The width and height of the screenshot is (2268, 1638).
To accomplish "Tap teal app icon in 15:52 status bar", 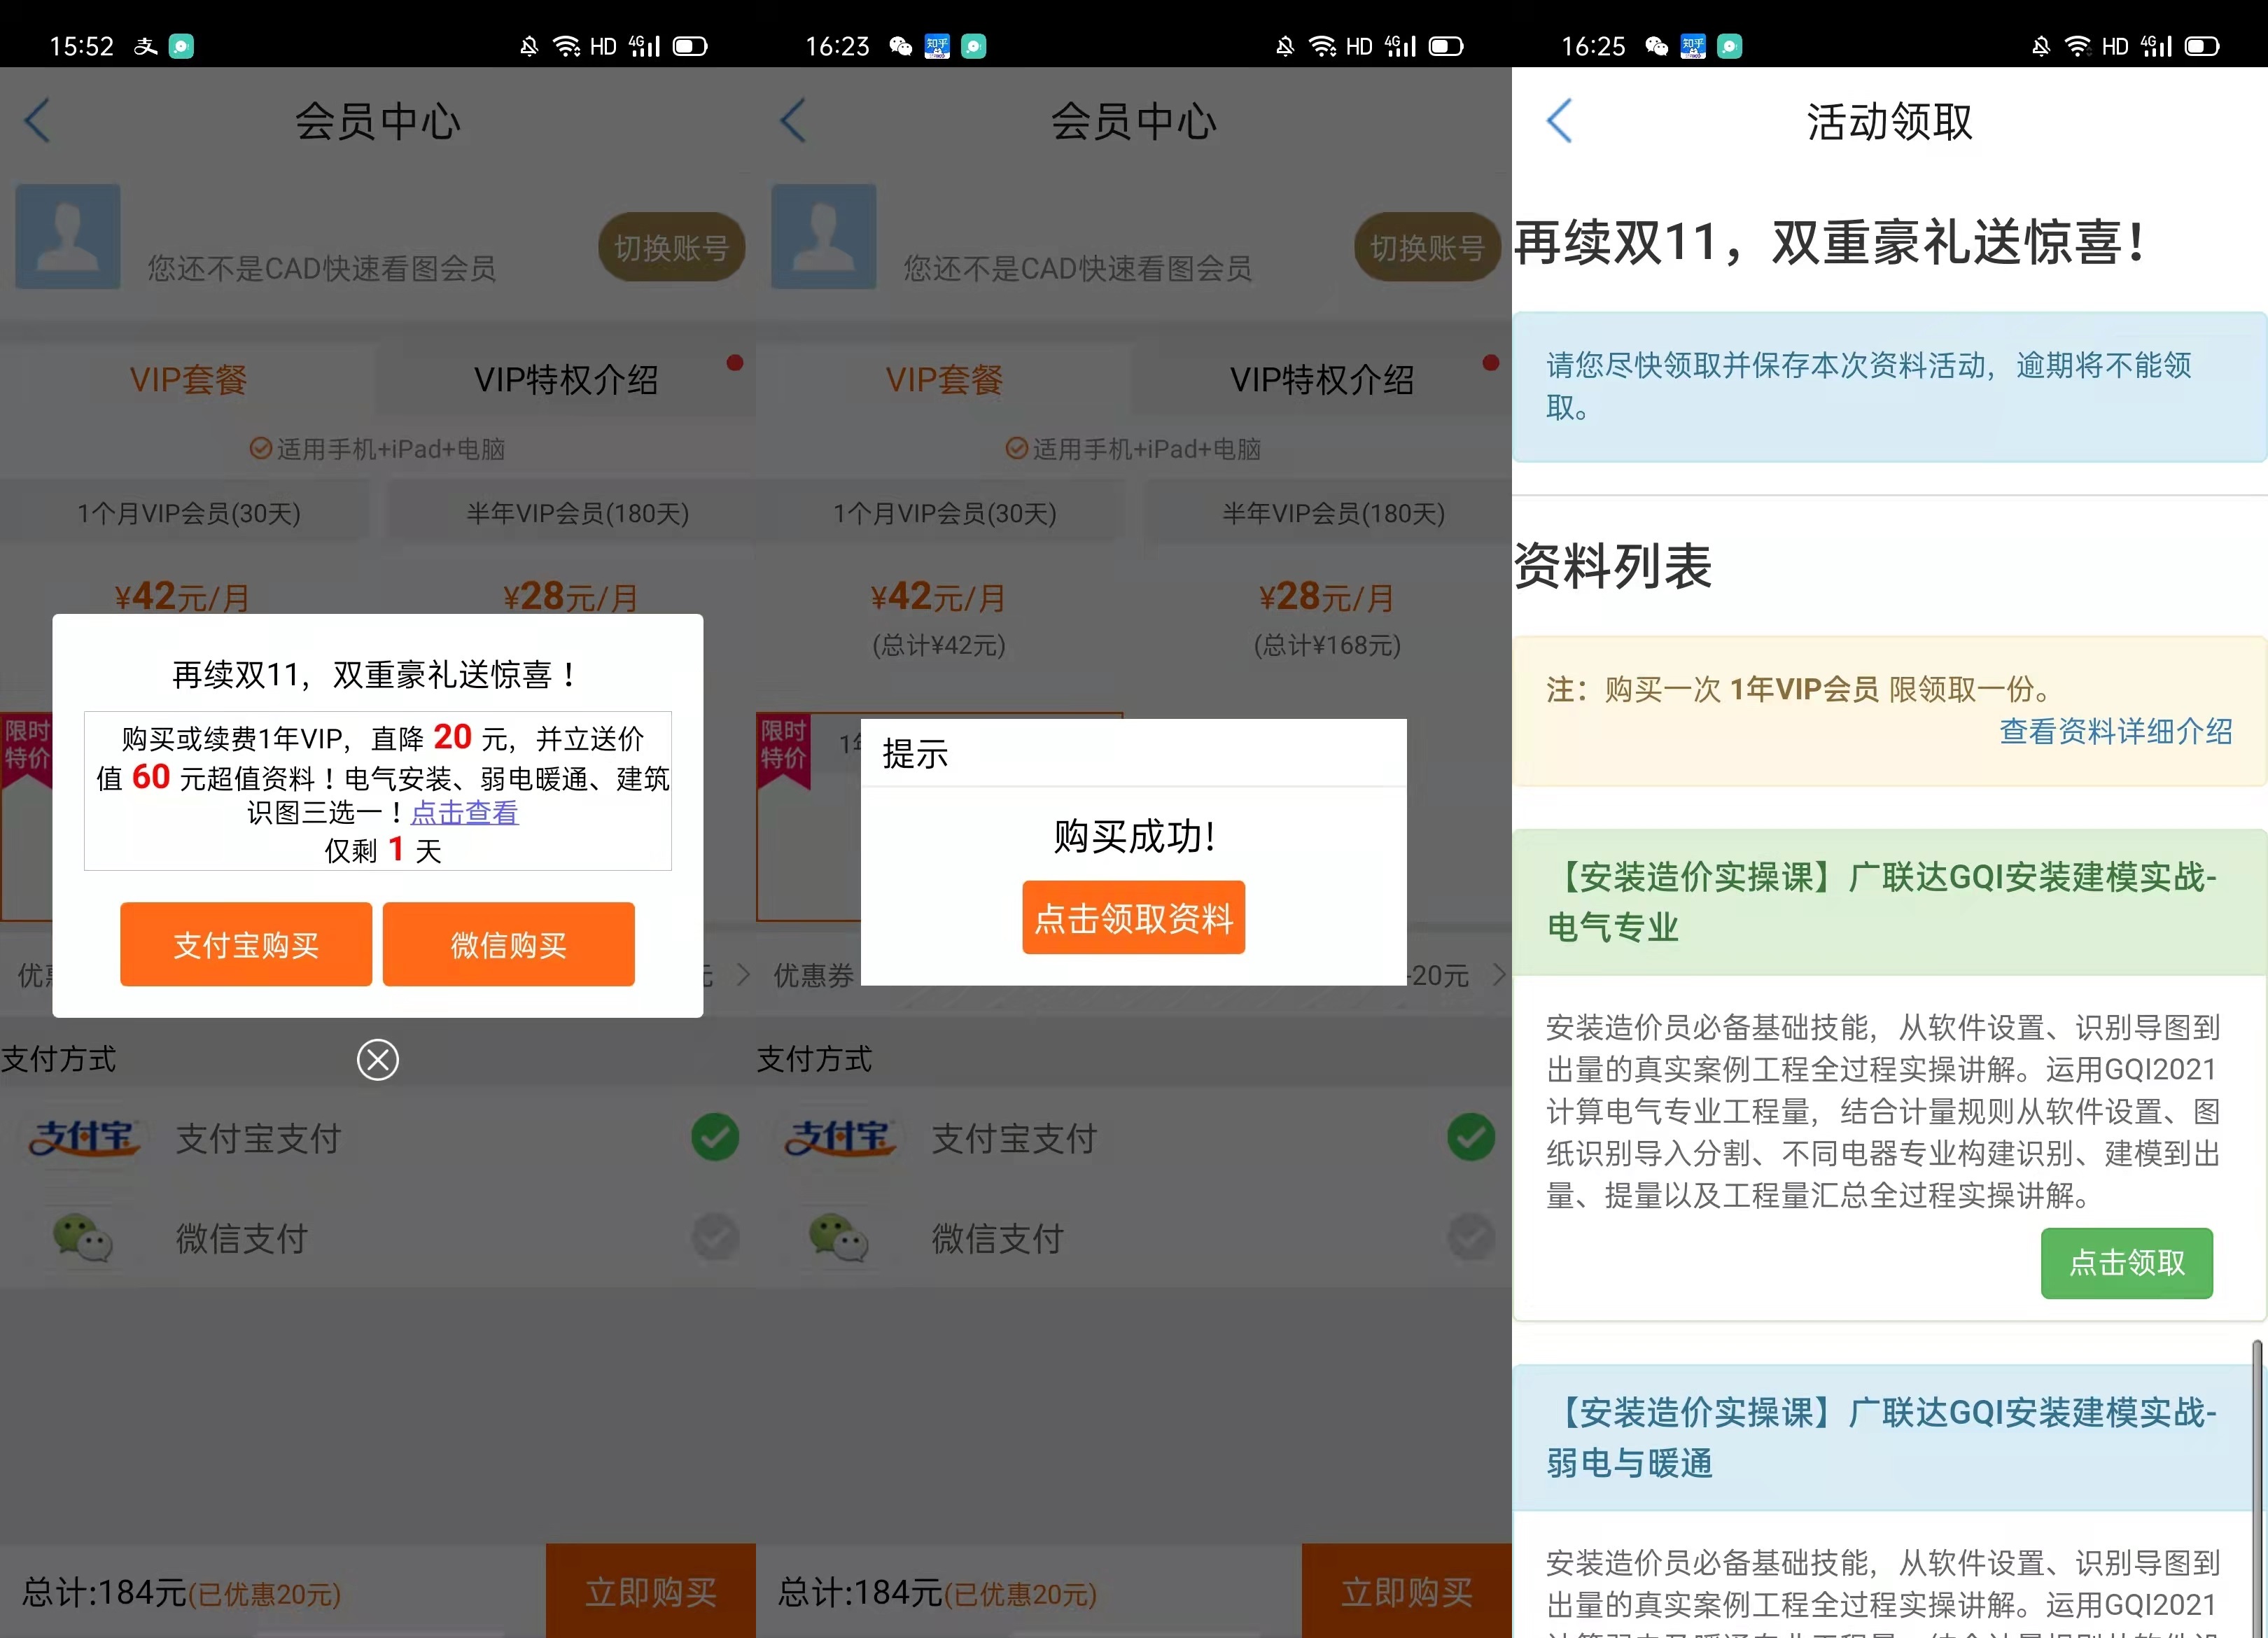I will pyautogui.click(x=181, y=46).
